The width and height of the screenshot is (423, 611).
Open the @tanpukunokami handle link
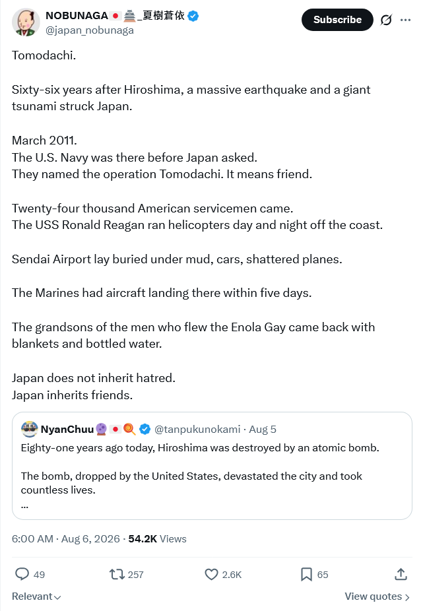(x=197, y=429)
